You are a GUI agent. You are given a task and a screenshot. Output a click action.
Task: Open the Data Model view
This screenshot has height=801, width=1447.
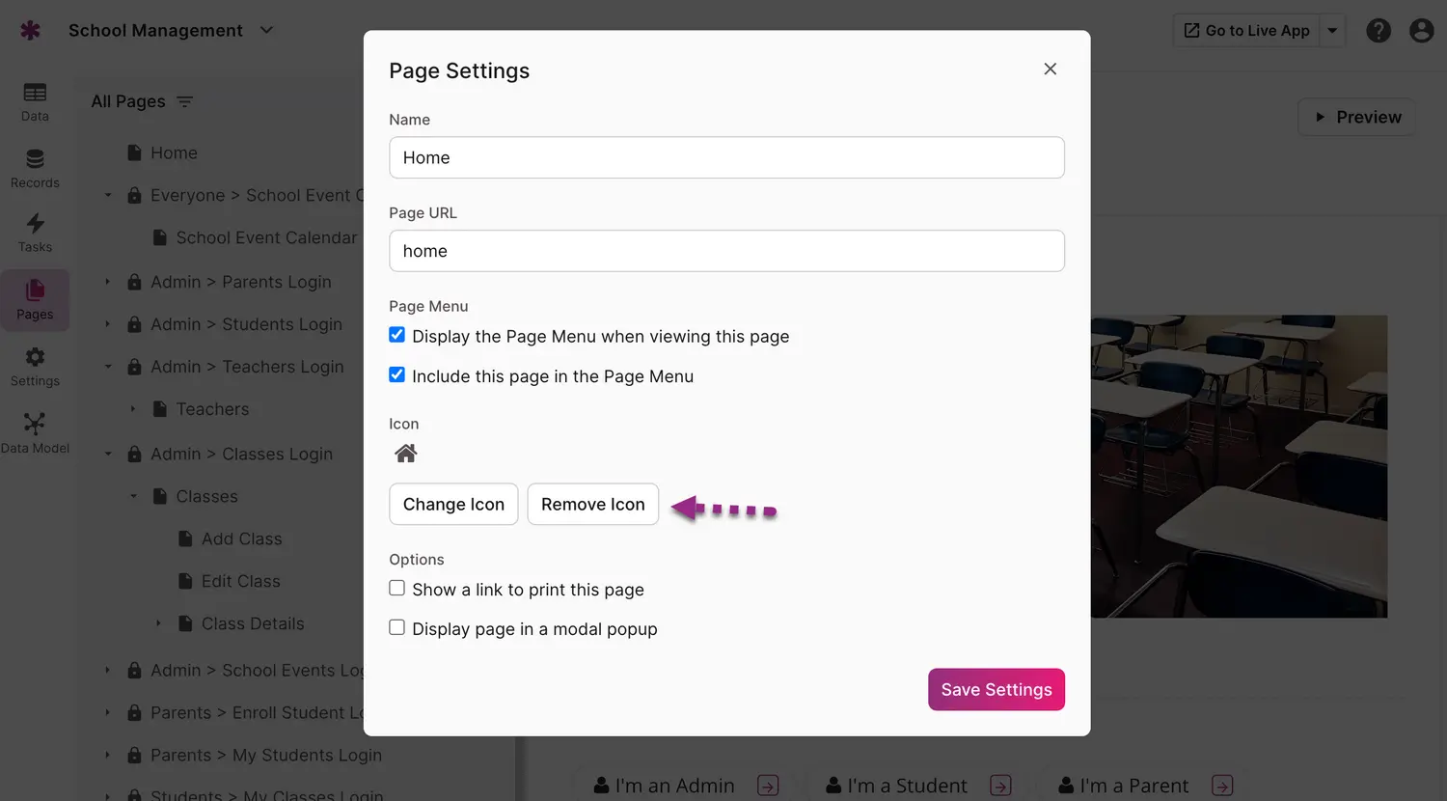(34, 431)
